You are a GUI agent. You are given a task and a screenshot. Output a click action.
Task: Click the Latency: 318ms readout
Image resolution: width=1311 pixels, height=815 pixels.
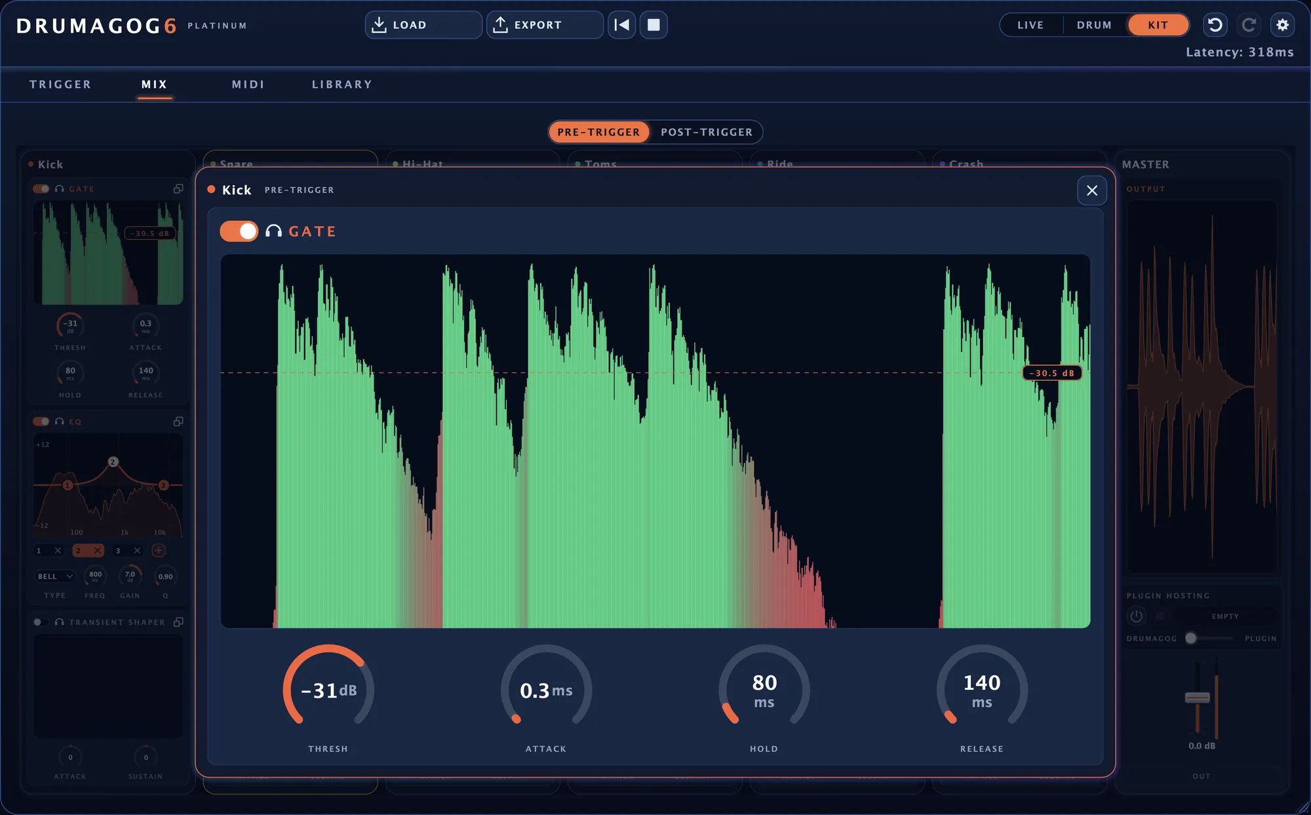point(1240,52)
